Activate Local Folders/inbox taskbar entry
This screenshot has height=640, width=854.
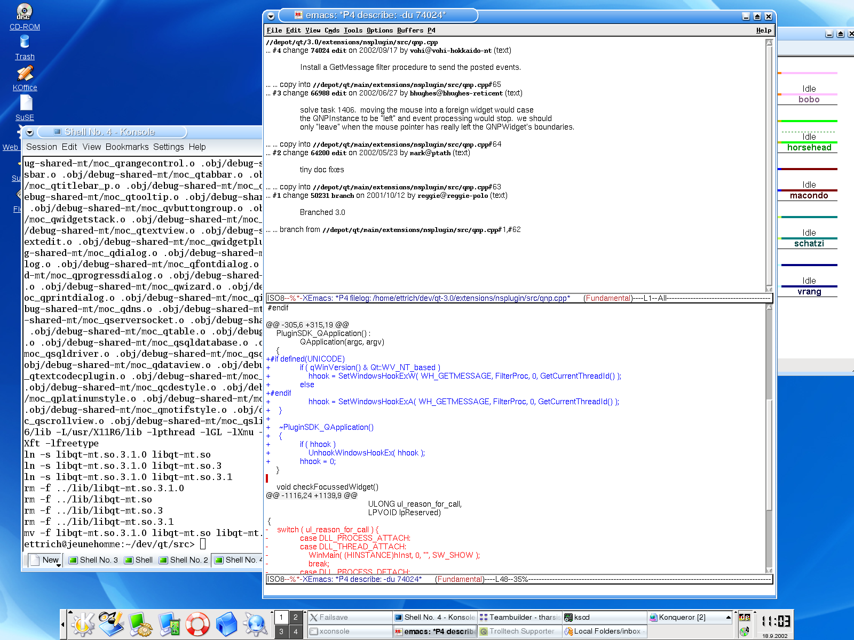(605, 631)
